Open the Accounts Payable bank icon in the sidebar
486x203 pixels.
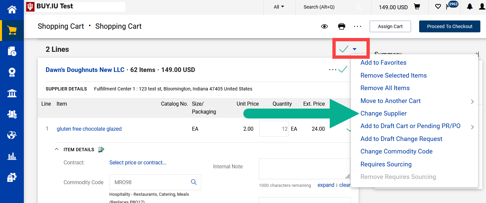click(12, 93)
